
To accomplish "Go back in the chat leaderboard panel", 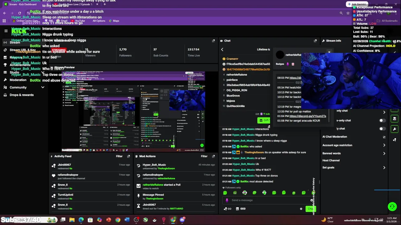I will [x=222, y=49].
